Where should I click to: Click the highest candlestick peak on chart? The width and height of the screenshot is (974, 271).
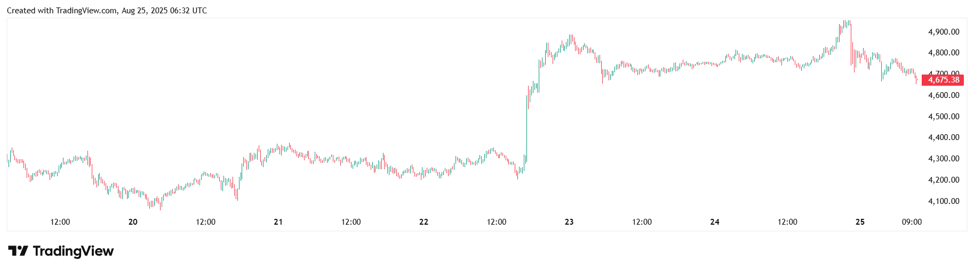(845, 22)
